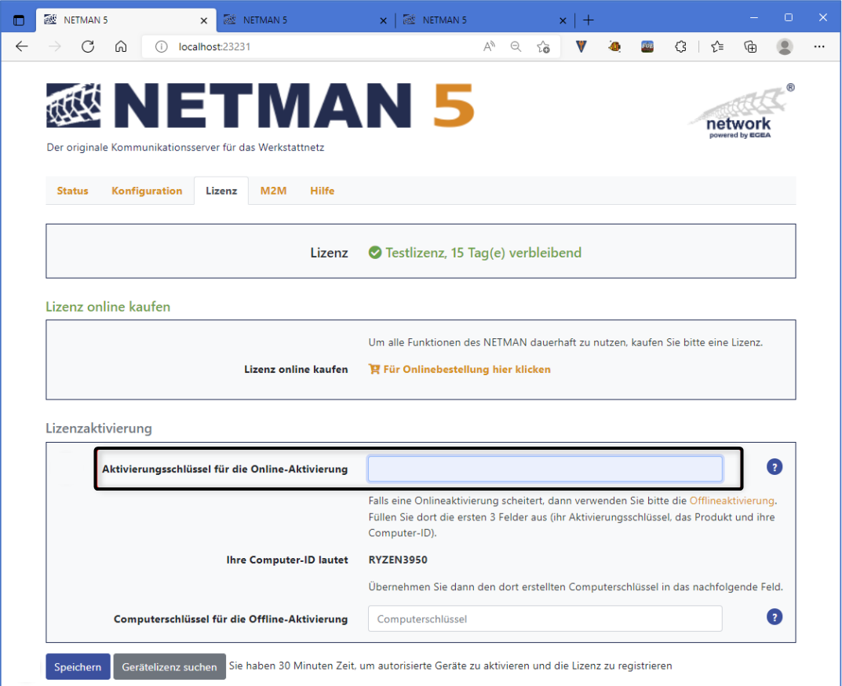This screenshot has height=686, width=842.
Task: Click the FOE extension icon
Action: coord(647,47)
